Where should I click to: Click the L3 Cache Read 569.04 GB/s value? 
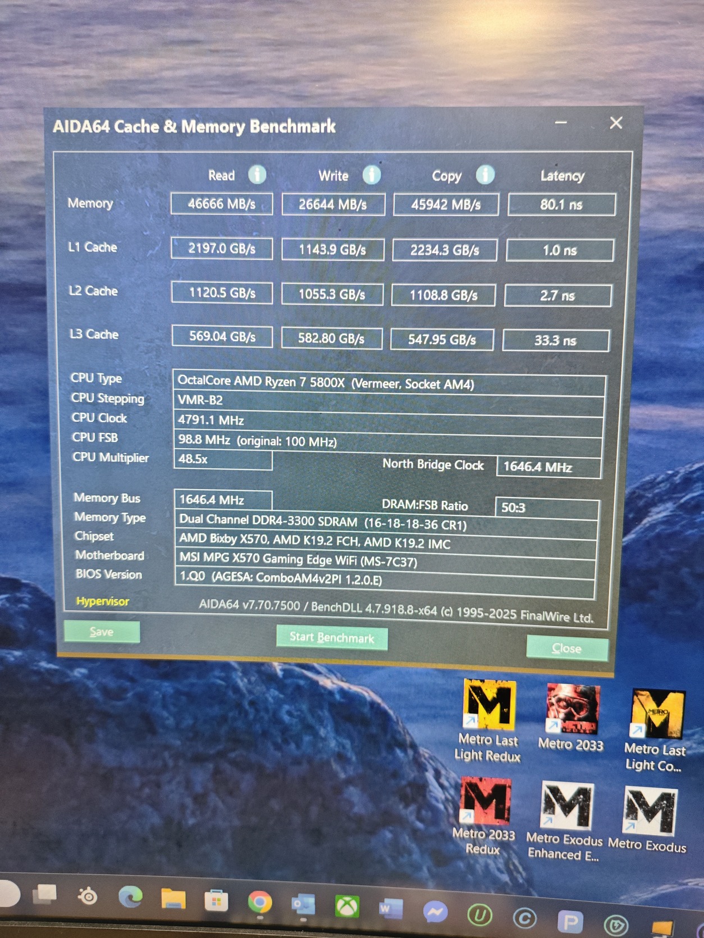point(222,337)
